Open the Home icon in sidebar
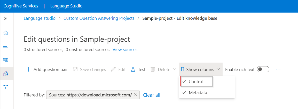 point(6,33)
